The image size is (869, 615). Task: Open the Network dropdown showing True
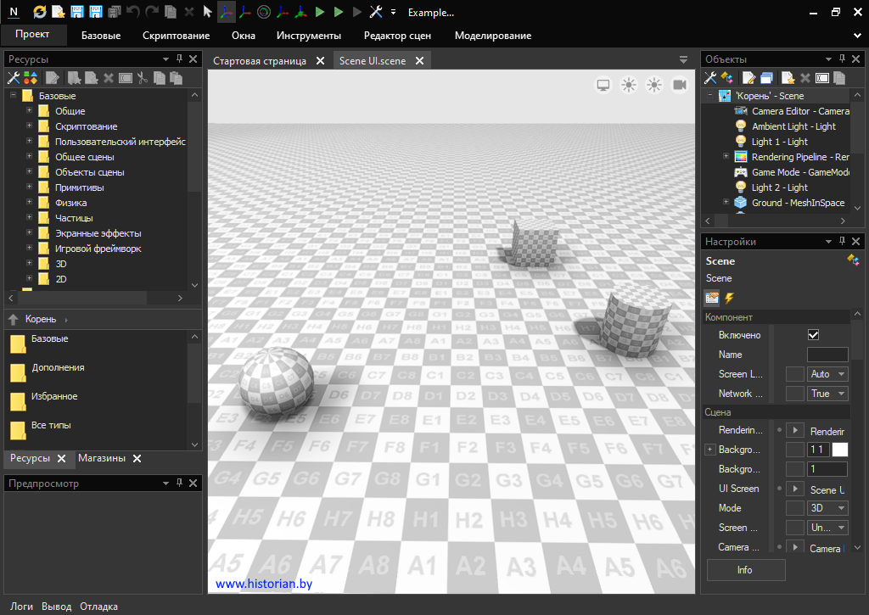828,394
